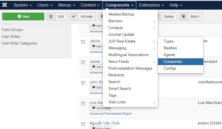The image size is (222, 129).
Task: Tick checkbox for Luis Macchiaro row
Action: point(83,103)
